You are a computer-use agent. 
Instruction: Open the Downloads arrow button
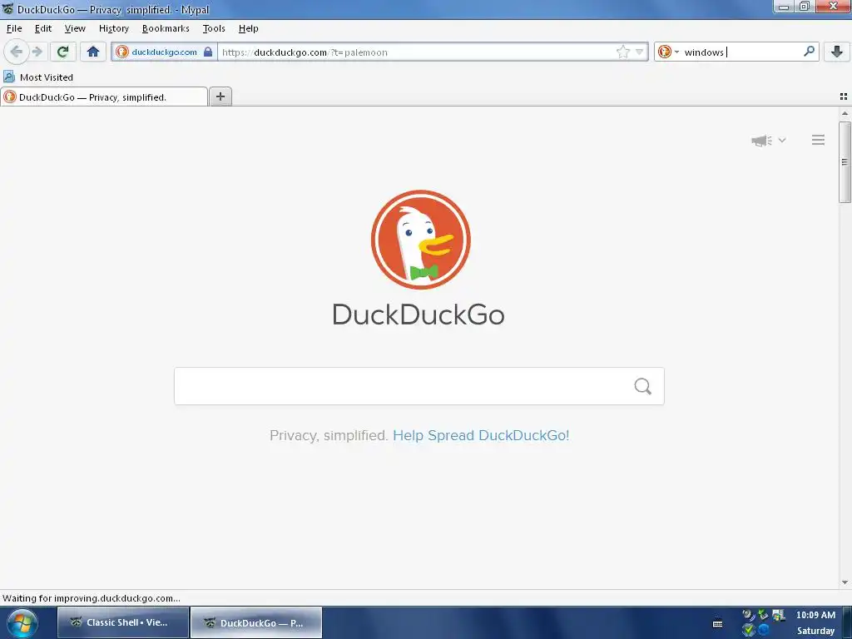[x=837, y=52]
